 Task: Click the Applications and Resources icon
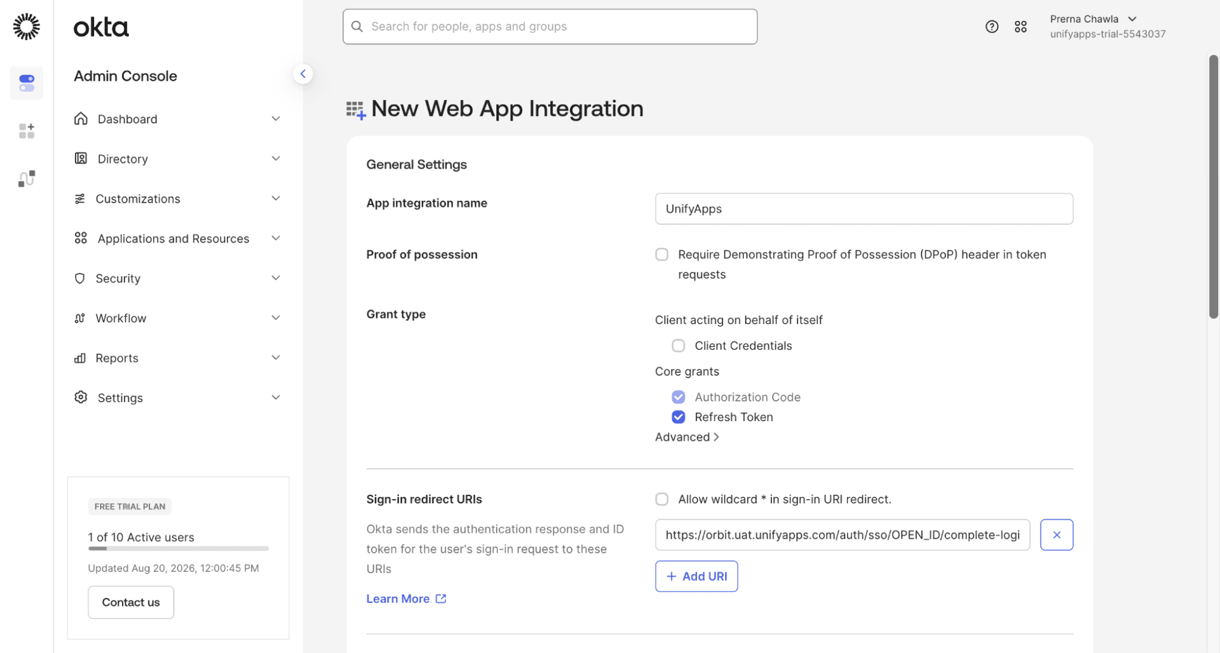click(81, 238)
